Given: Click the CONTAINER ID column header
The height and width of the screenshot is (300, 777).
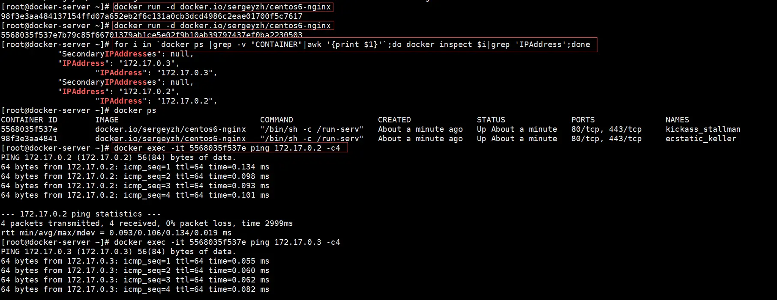Looking at the screenshot, I should coord(29,120).
